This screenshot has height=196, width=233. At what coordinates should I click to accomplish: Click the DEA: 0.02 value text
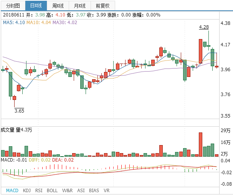click(x=63, y=160)
